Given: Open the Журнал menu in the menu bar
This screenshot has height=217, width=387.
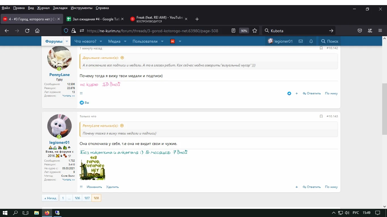Looking at the screenshot, I should (x=43, y=8).
